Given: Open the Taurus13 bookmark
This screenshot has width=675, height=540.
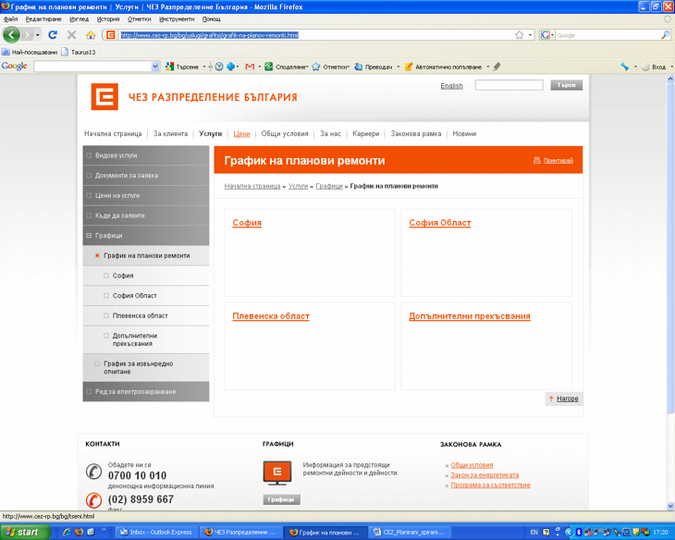Looking at the screenshot, I should coord(79,52).
